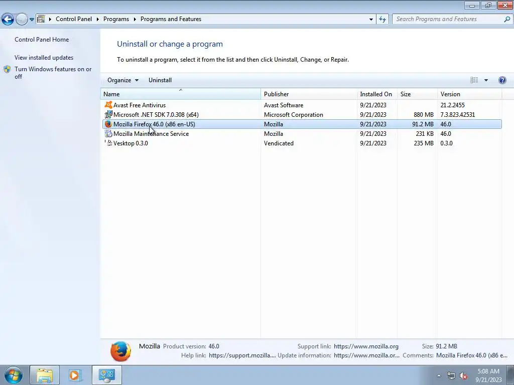The height and width of the screenshot is (385, 514).
Task: Click the change view icon
Action: pos(474,80)
